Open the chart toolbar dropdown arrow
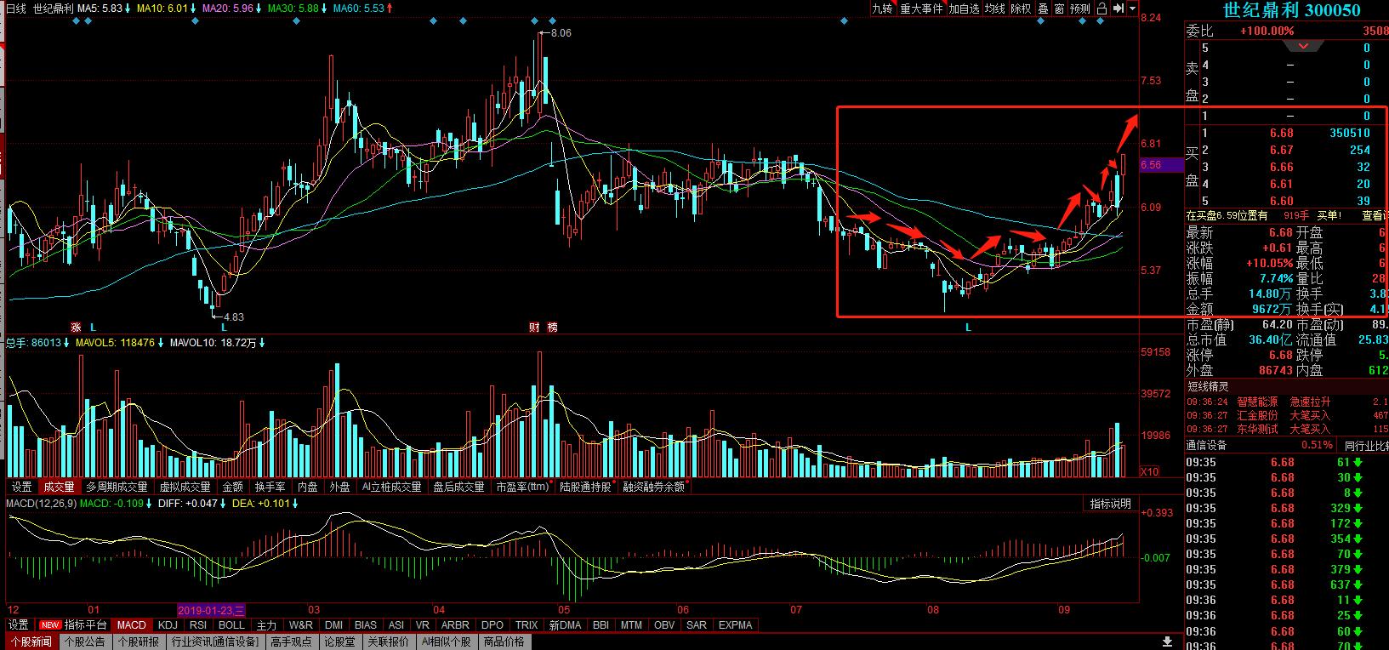1389x650 pixels. 1132,9
